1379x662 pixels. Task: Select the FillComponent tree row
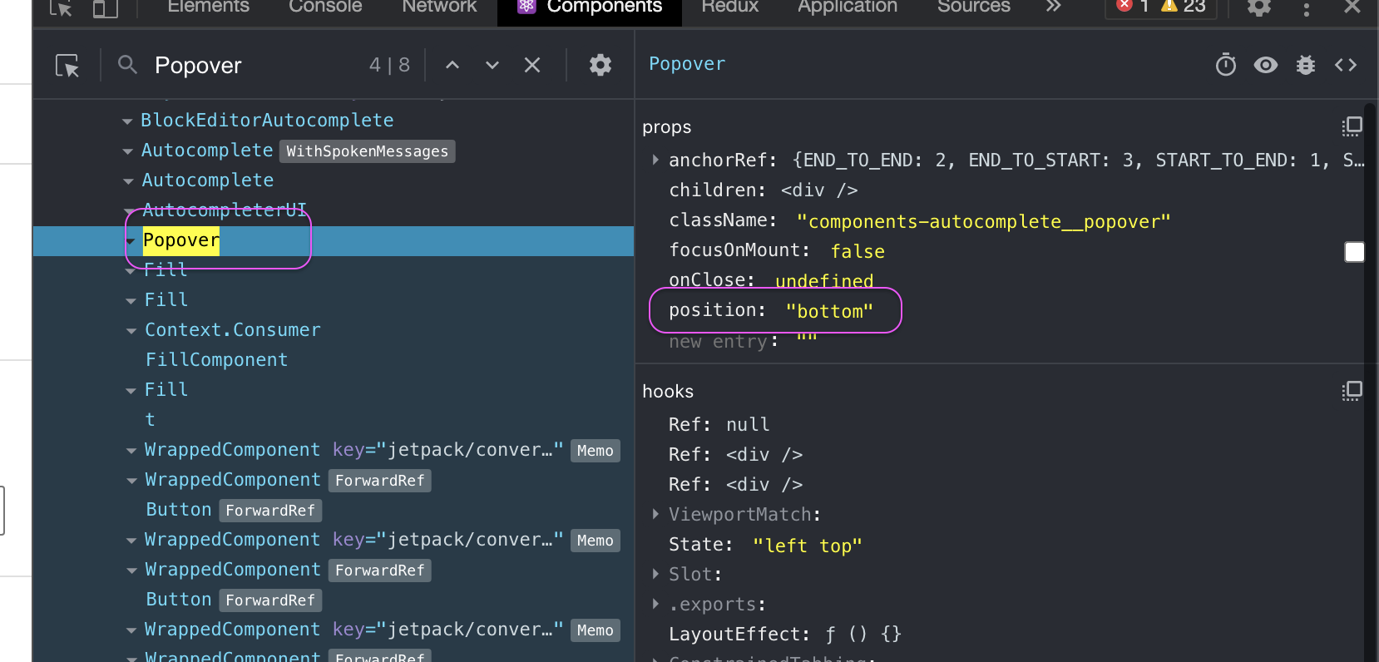(x=216, y=360)
